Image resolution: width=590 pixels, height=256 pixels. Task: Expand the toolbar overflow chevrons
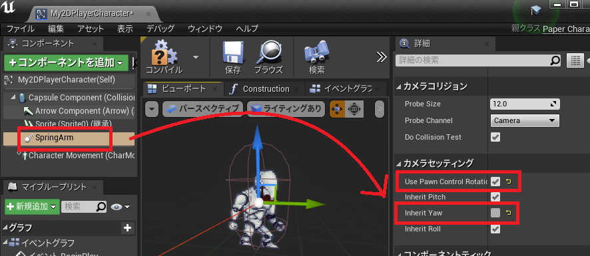[x=382, y=57]
